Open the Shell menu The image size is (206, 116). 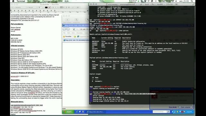(x=29, y=1)
